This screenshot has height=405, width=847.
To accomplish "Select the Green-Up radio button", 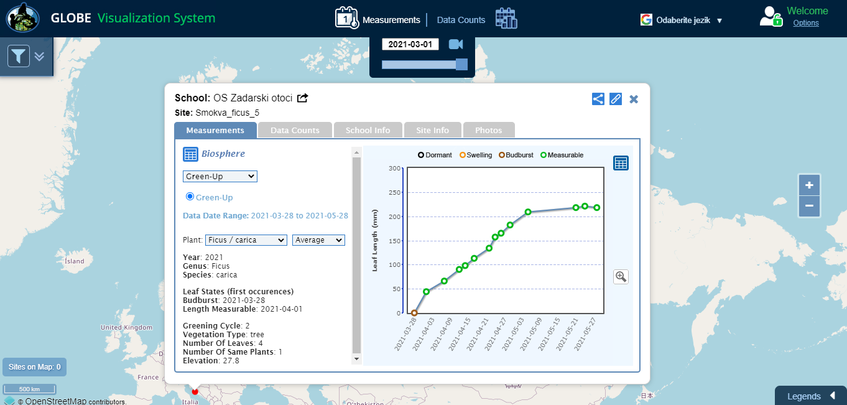I will pos(190,197).
